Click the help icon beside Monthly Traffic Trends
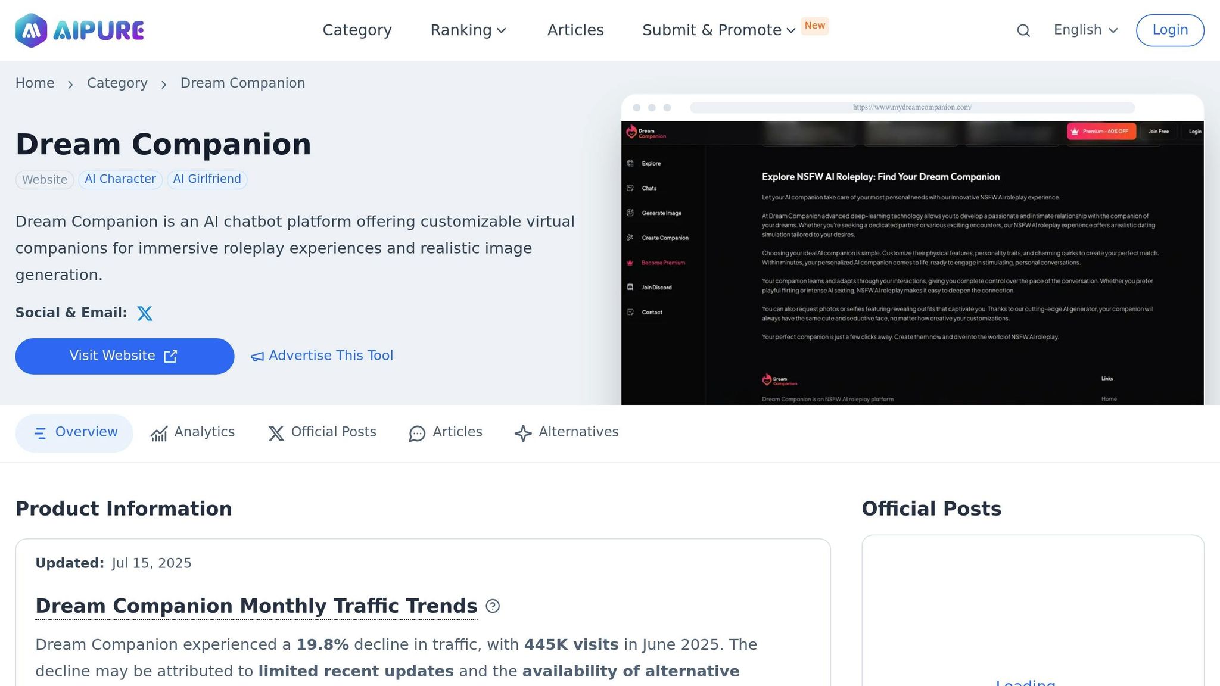This screenshot has width=1220, height=686. (x=493, y=606)
